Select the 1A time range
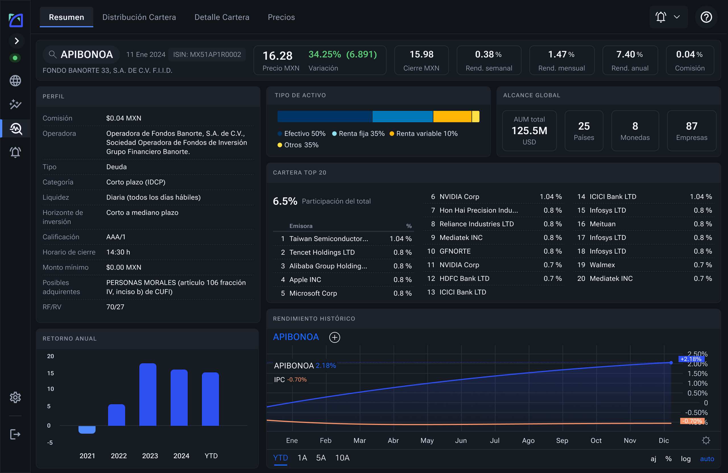The height and width of the screenshot is (473, 728). pyautogui.click(x=302, y=458)
